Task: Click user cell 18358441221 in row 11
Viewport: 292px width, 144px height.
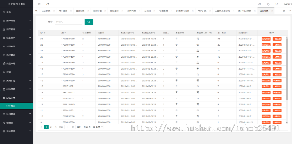Action: [68, 111]
